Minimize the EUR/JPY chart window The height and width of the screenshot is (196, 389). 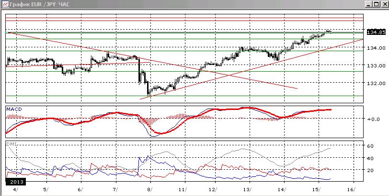pyautogui.click(x=369, y=4)
